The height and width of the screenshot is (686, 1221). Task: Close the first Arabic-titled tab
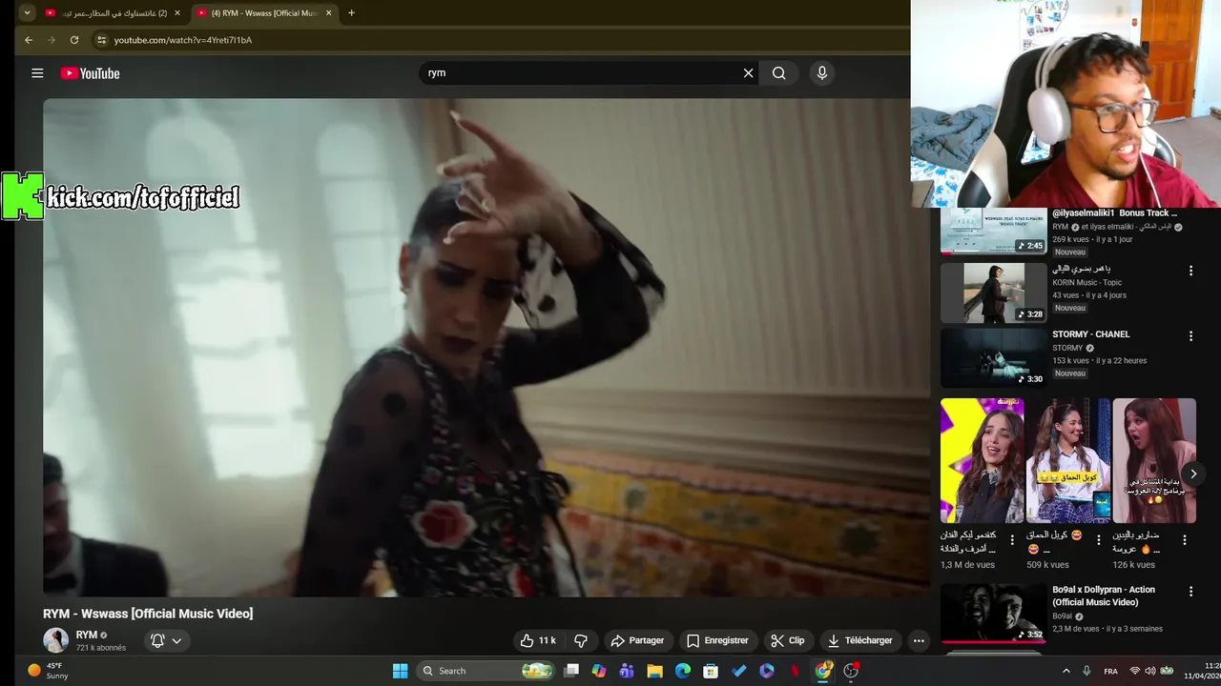[176, 13]
